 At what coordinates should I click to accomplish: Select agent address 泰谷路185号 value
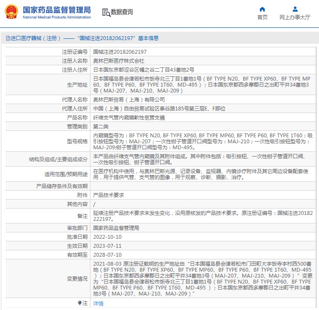click(x=159, y=108)
